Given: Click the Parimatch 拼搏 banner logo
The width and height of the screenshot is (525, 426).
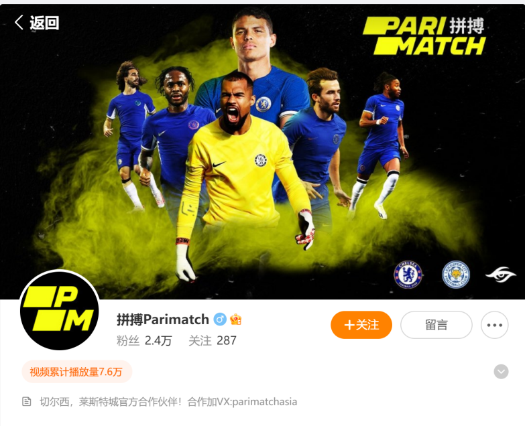Looking at the screenshot, I should click(424, 35).
